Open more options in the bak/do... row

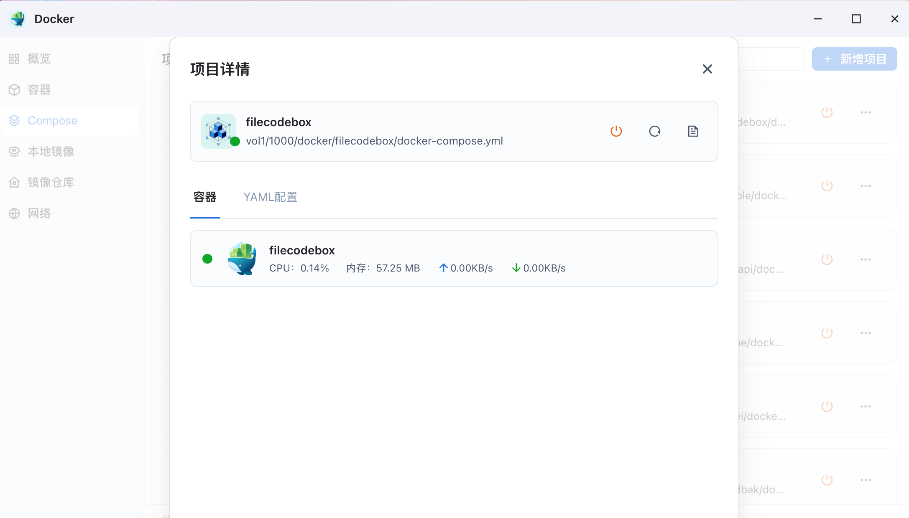coord(866,480)
